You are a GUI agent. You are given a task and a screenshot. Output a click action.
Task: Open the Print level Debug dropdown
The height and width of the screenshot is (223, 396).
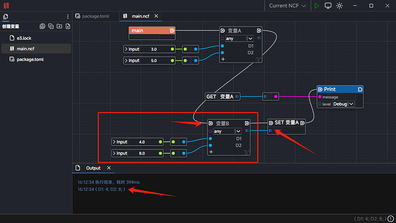[x=343, y=104]
